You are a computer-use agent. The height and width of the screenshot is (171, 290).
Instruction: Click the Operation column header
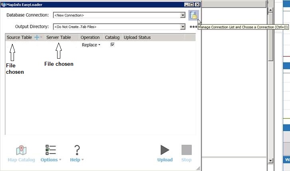click(x=90, y=37)
